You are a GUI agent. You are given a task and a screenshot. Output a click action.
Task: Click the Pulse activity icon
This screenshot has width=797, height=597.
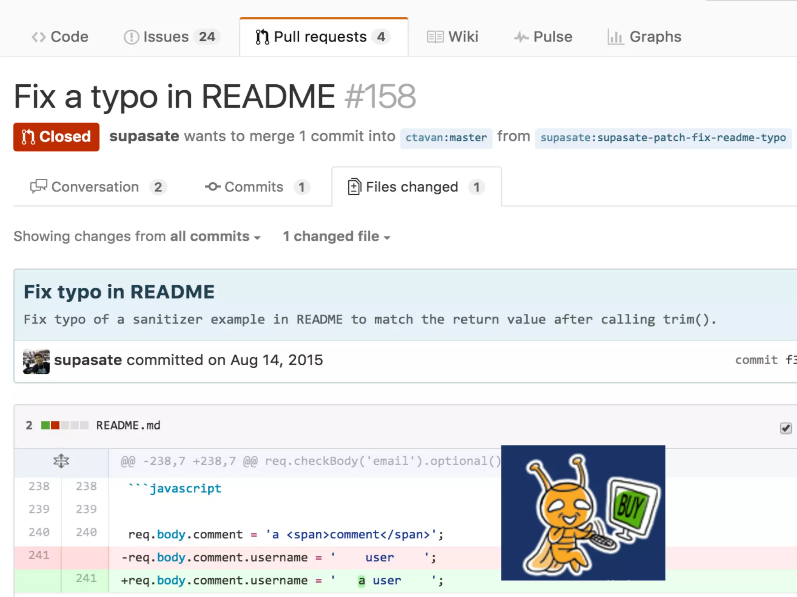521,37
